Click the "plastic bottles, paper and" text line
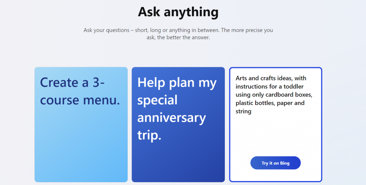 click(x=270, y=103)
